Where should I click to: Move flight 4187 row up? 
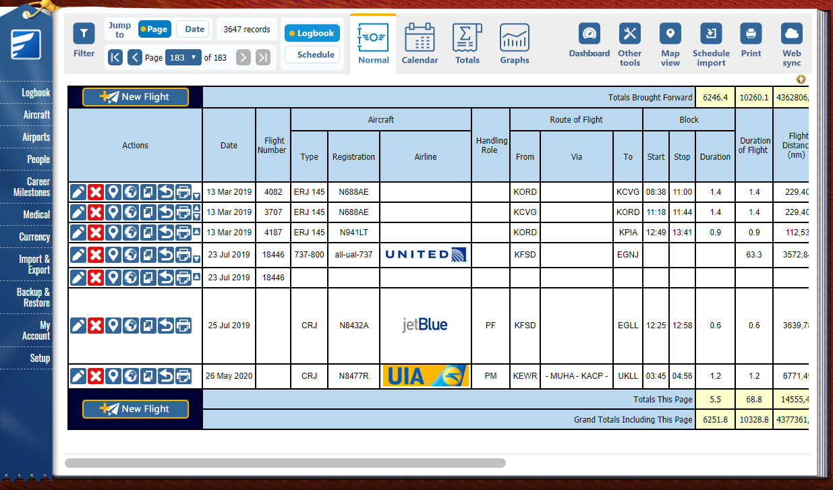(x=196, y=232)
